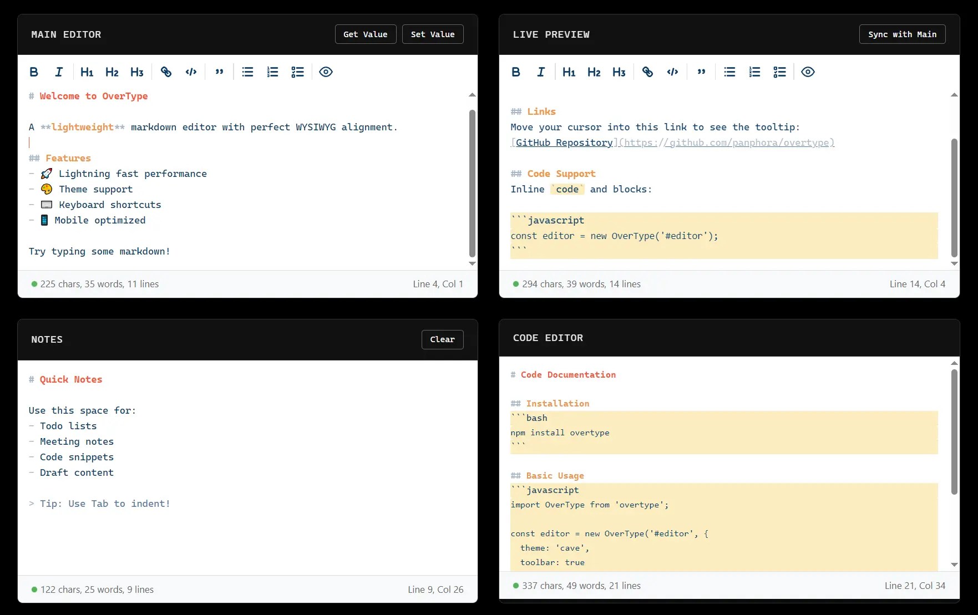978x615 pixels.
Task: Clear the Notes editor
Action: [442, 339]
